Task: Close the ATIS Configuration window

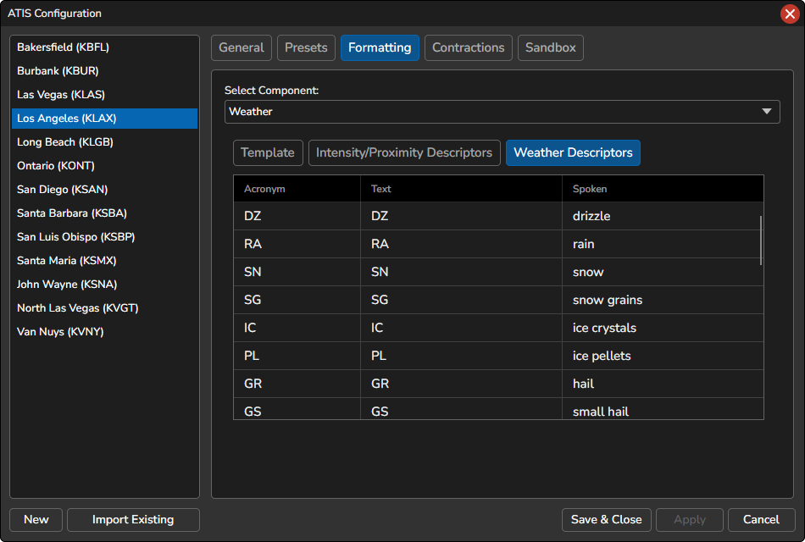Action: 790,14
